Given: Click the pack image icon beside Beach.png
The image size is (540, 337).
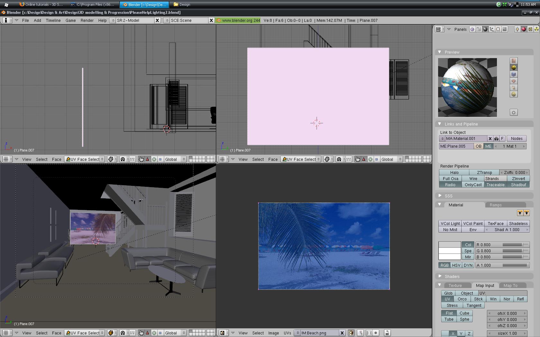Looking at the screenshot, I should pyautogui.click(x=351, y=333).
